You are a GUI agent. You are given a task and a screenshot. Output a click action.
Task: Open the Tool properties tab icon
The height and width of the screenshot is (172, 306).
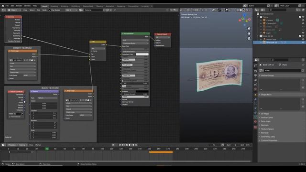[255, 66]
